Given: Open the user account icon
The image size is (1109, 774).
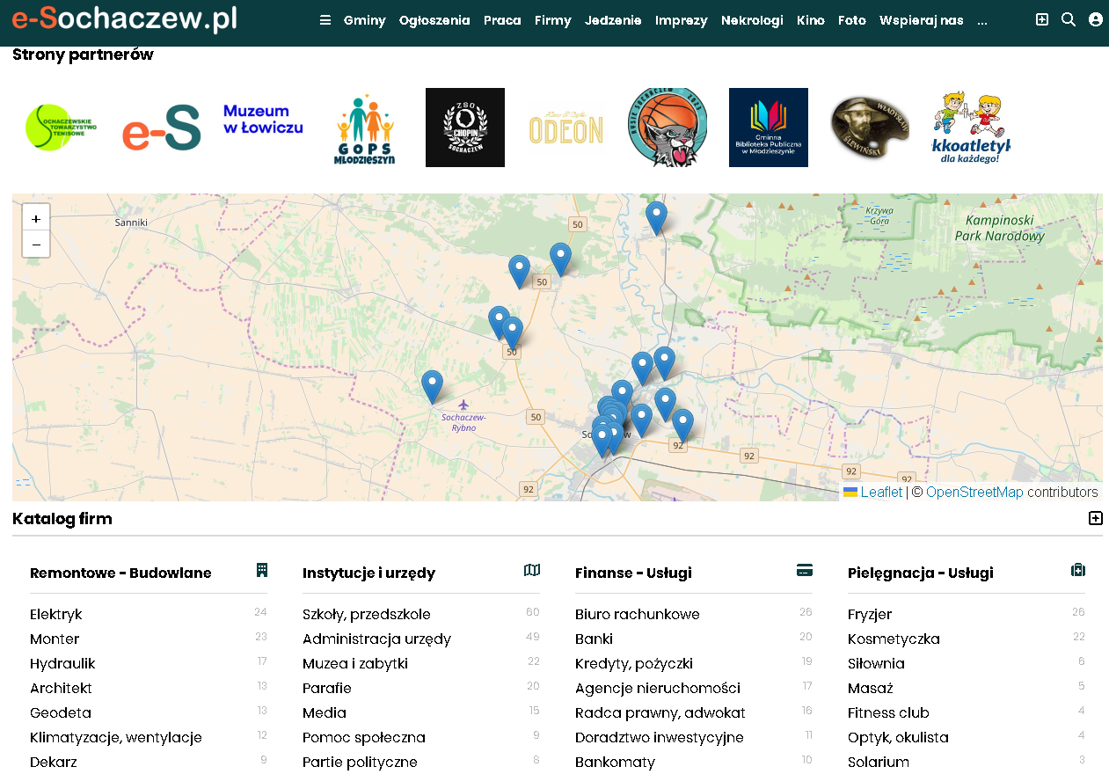Looking at the screenshot, I should 1095,19.
